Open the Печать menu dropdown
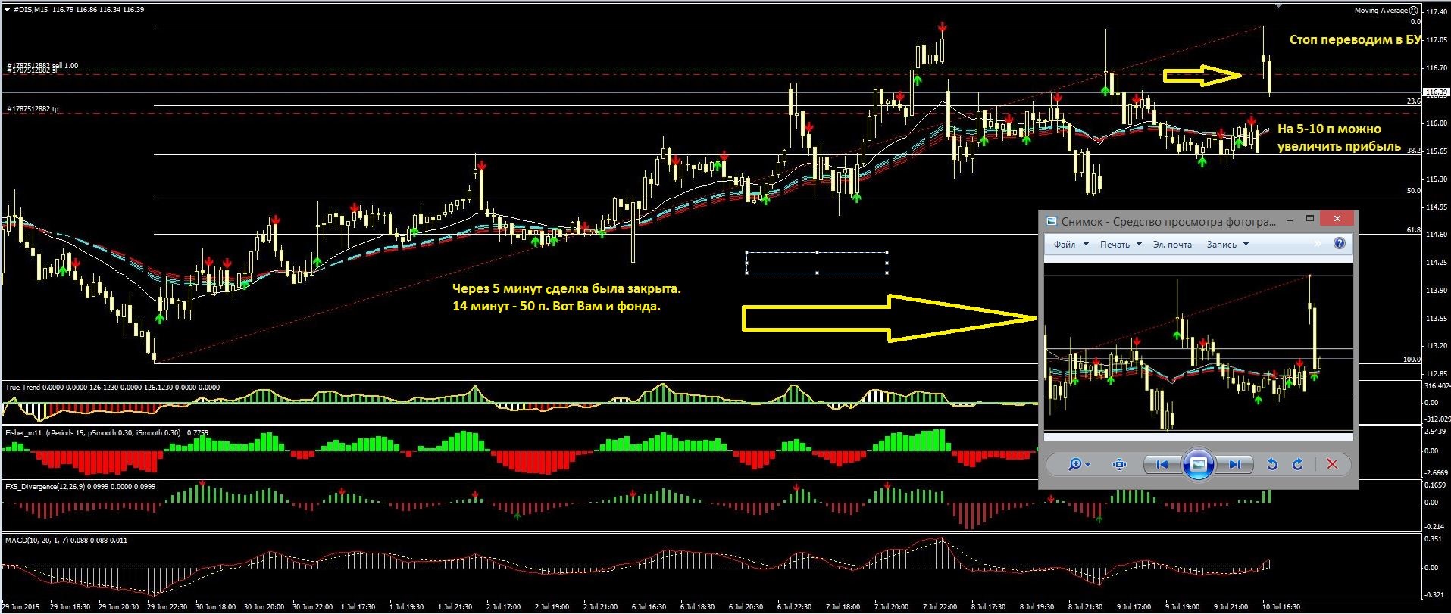Screen dimensions: 1451x614 (1121, 245)
